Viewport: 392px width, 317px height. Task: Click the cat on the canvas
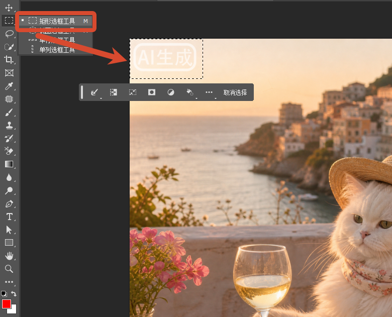coord(356,237)
